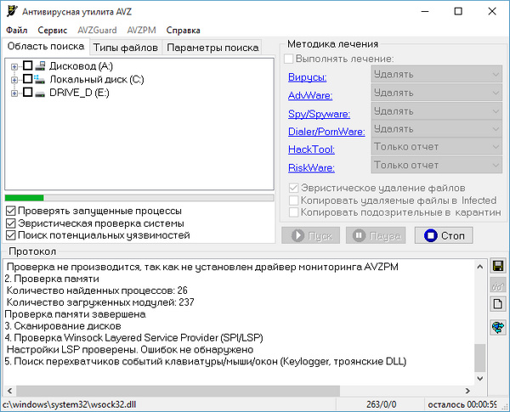
Task: Click the green scan progress bar
Action: click(24, 198)
